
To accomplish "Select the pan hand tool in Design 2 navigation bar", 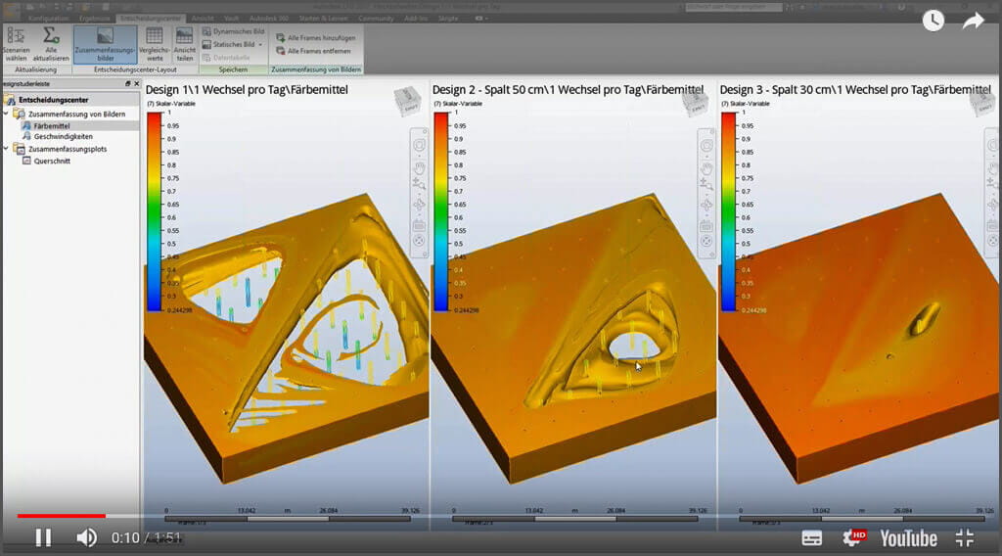I will click(x=706, y=167).
